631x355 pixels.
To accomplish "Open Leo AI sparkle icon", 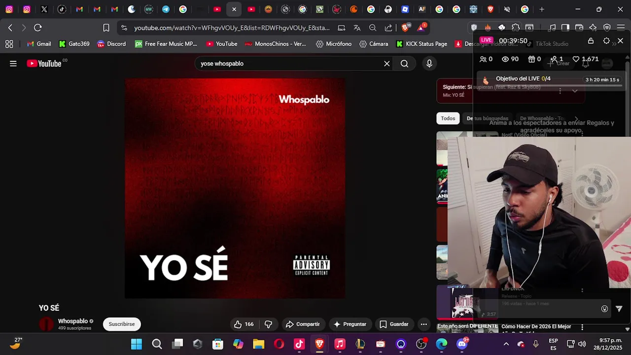I will point(593,28).
